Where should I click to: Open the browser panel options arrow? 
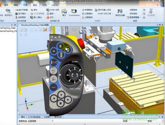tap(12, 25)
